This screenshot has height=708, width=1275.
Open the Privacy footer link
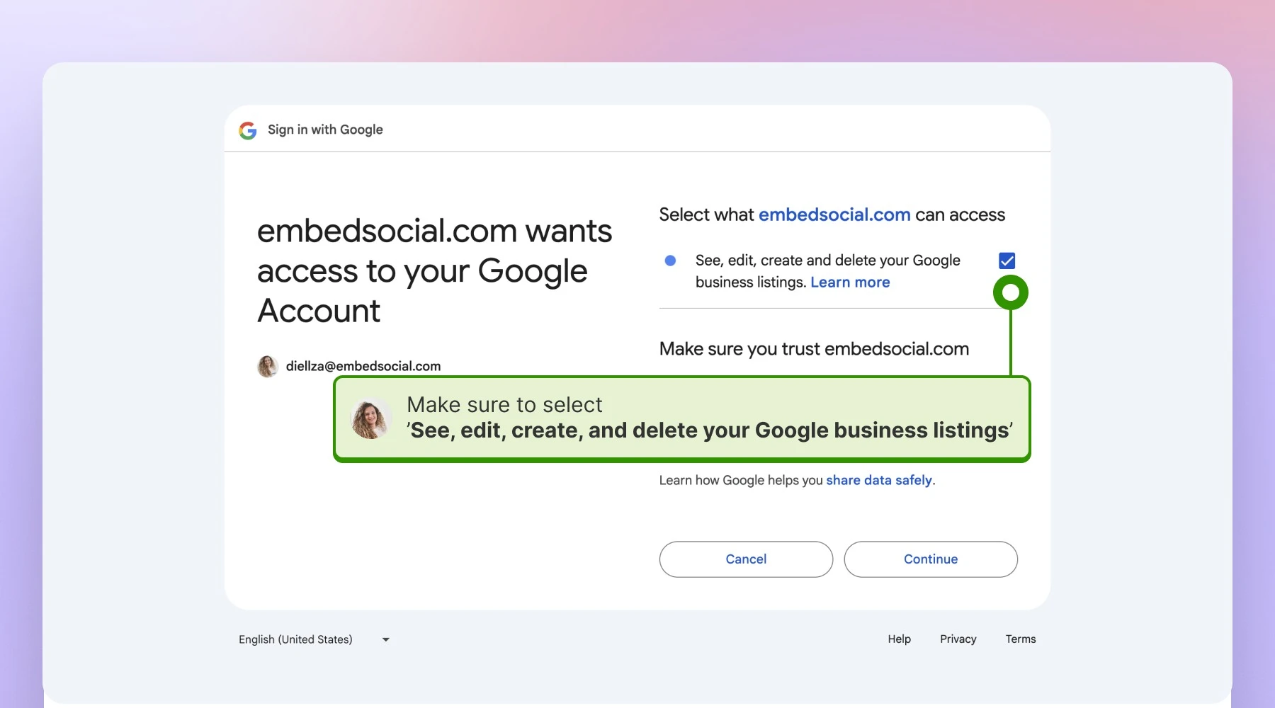pyautogui.click(x=958, y=639)
